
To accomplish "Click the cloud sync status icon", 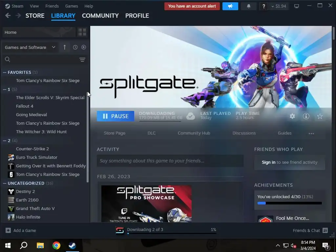I will point(191,116).
